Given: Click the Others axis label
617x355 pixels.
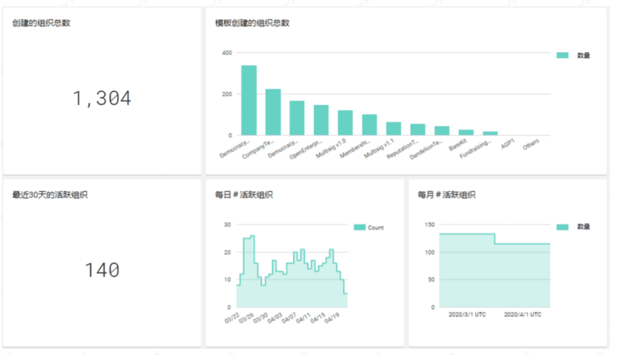Looking at the screenshot, I should [x=531, y=145].
